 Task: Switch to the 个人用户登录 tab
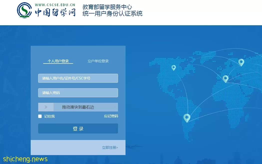[x=58, y=61]
